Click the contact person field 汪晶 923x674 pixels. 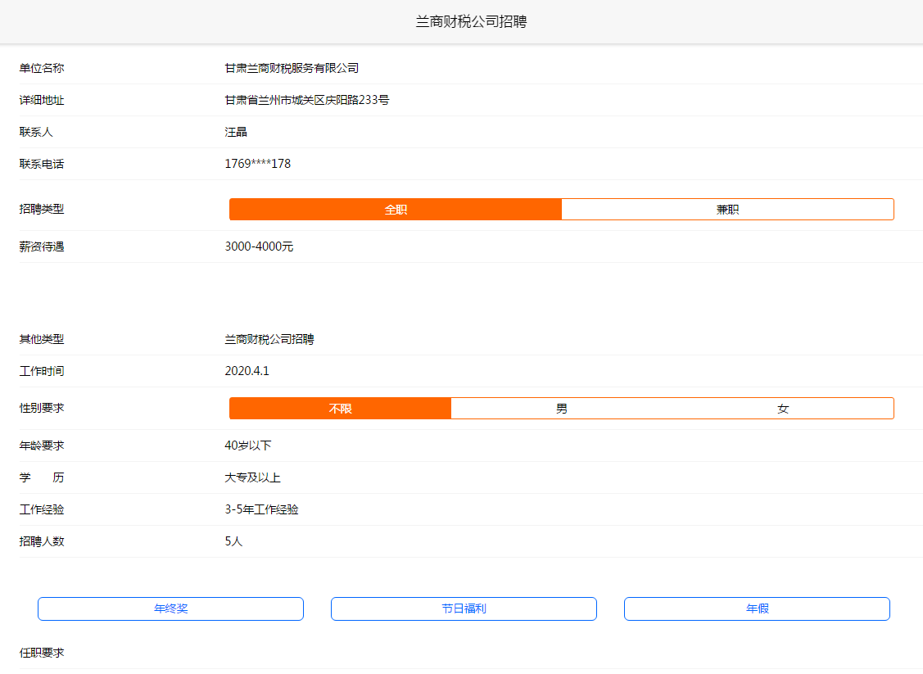pos(236,132)
